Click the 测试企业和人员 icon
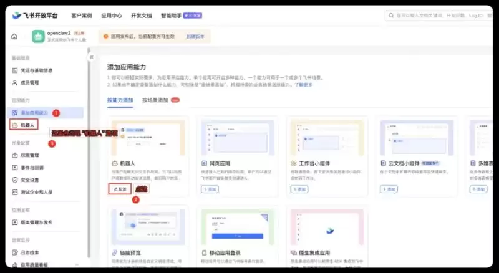The height and width of the screenshot is (273, 499). coord(14,192)
